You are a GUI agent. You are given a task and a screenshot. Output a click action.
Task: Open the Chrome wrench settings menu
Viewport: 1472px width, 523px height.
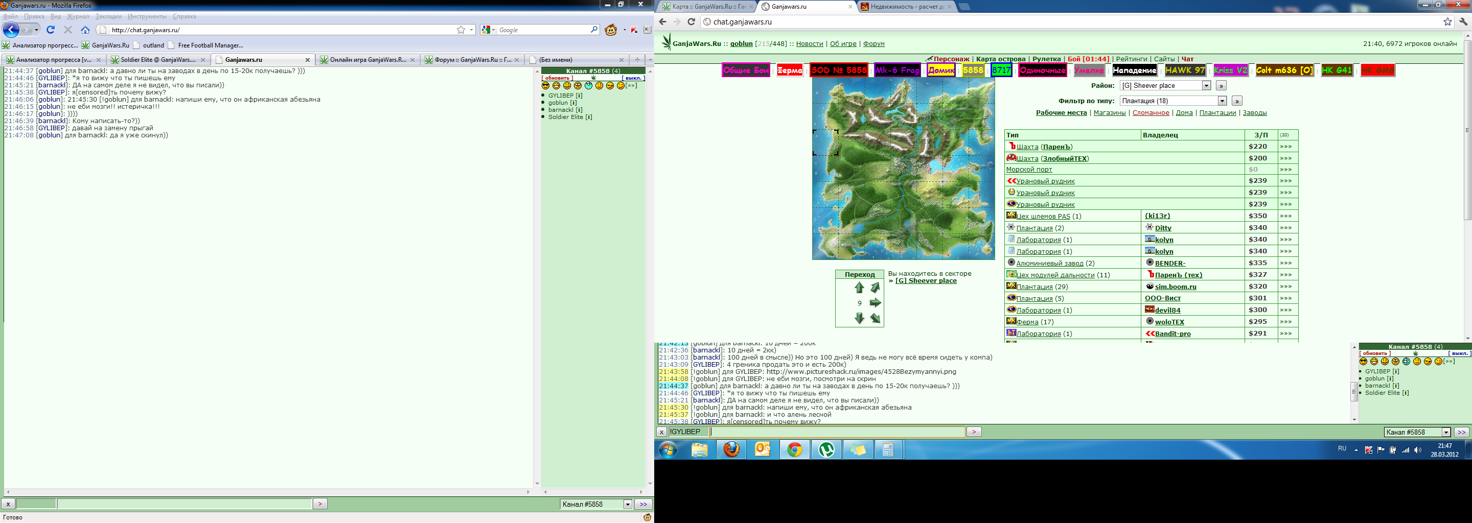pos(1463,21)
